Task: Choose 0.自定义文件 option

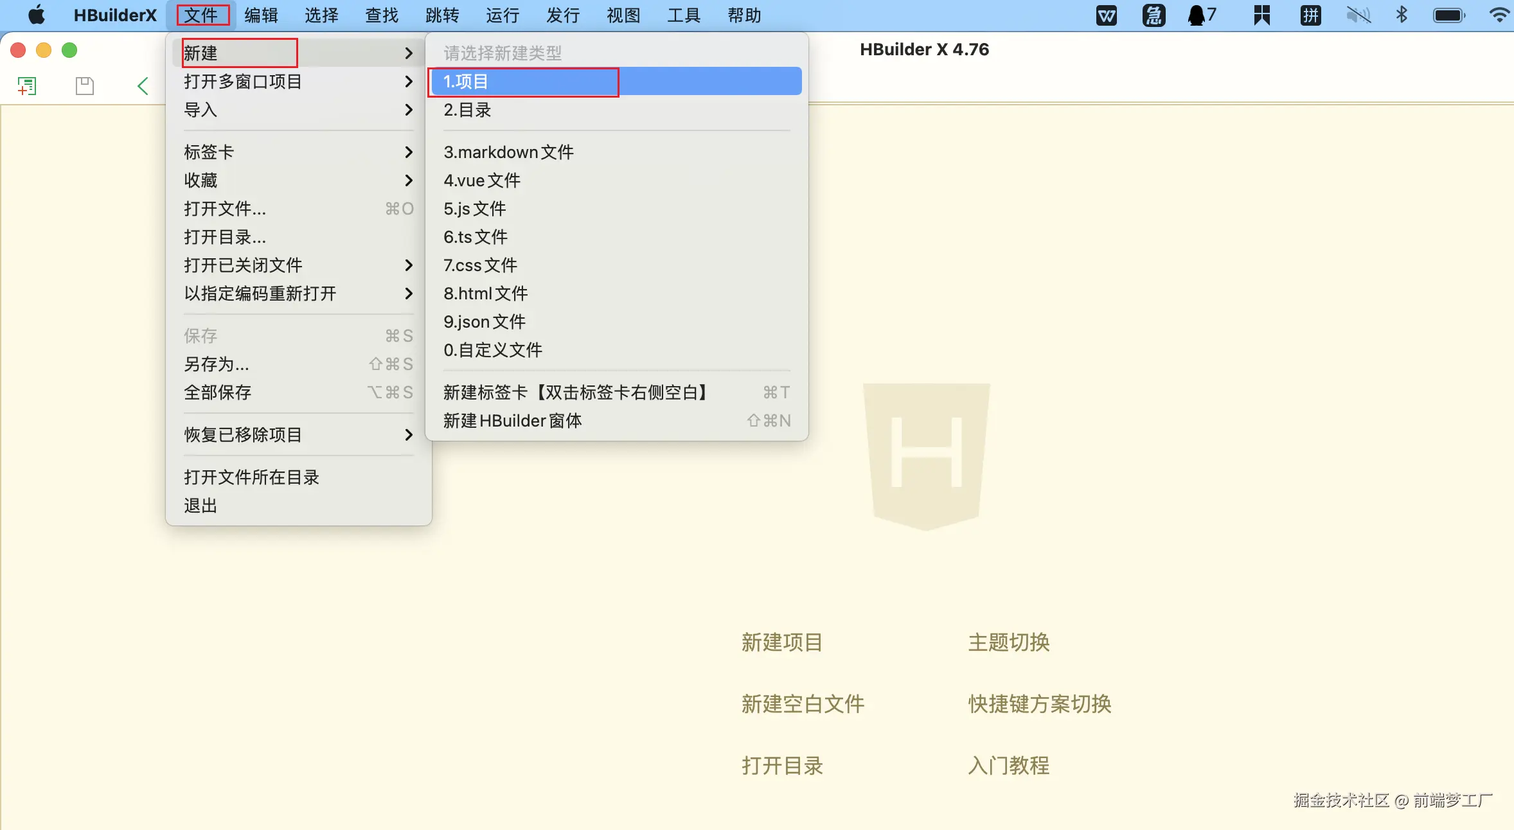Action: pyautogui.click(x=617, y=349)
